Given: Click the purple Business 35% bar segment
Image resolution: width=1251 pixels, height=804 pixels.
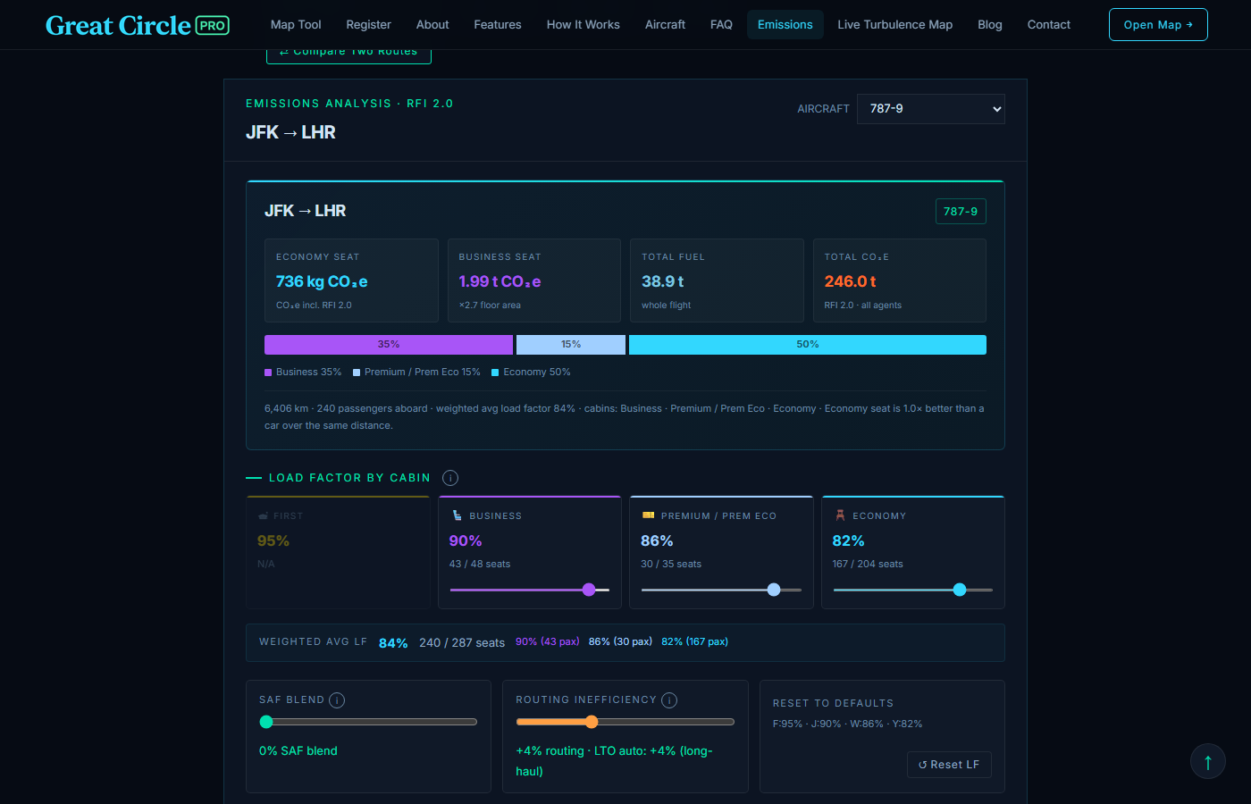Looking at the screenshot, I should 389,345.
